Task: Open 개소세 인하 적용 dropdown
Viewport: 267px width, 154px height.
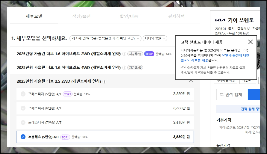Action: point(105,38)
